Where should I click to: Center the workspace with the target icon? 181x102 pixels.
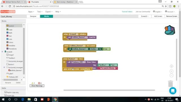(x=171, y=66)
